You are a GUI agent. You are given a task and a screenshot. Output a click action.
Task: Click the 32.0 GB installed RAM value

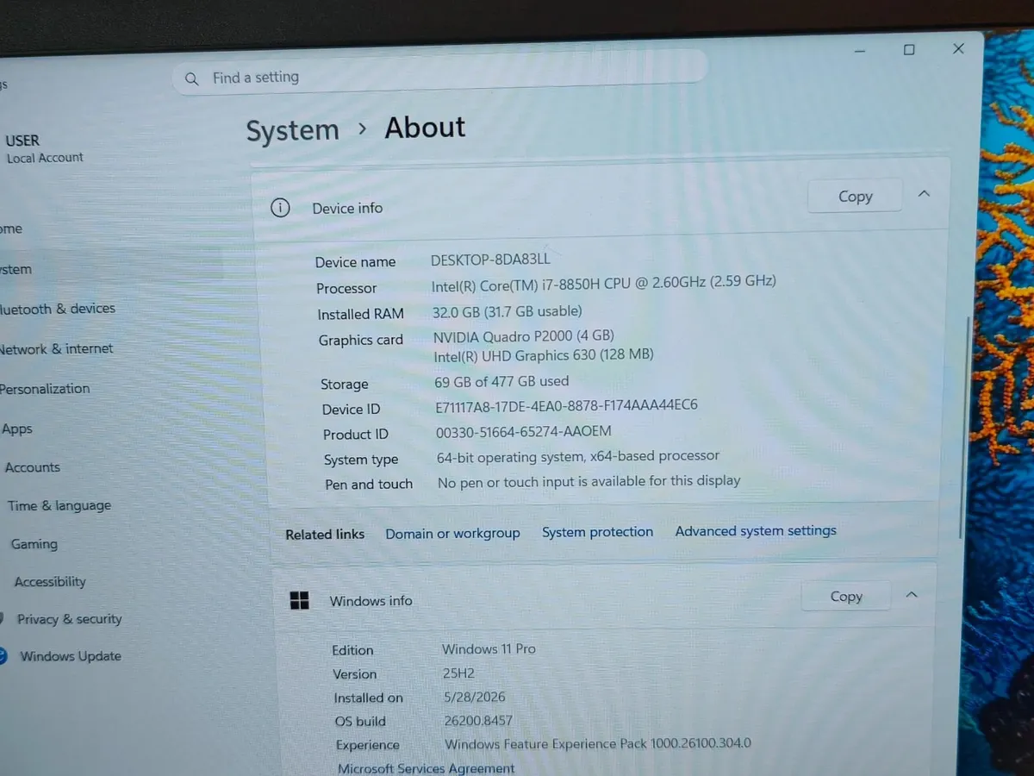coord(508,311)
